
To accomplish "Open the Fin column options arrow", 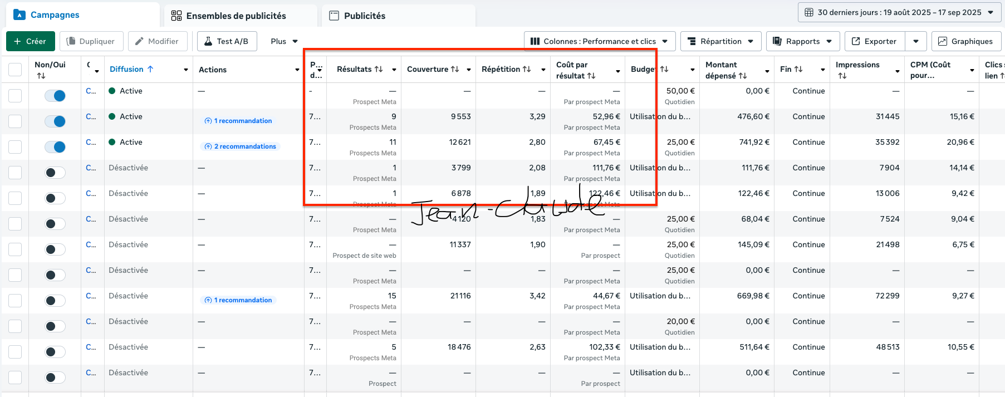I will [823, 70].
